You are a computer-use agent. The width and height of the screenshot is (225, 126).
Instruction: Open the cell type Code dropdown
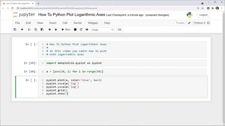[103, 30]
